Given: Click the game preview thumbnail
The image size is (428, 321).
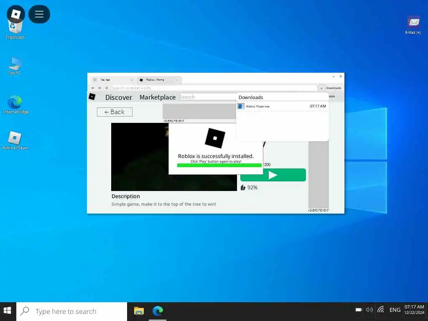Looking at the screenshot, I should [140, 157].
